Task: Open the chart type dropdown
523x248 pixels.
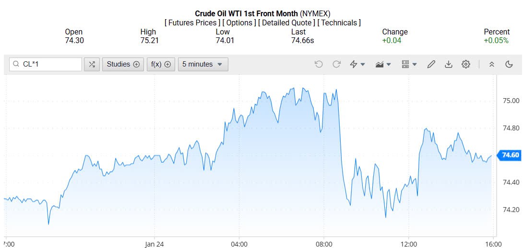Action: tap(383, 64)
